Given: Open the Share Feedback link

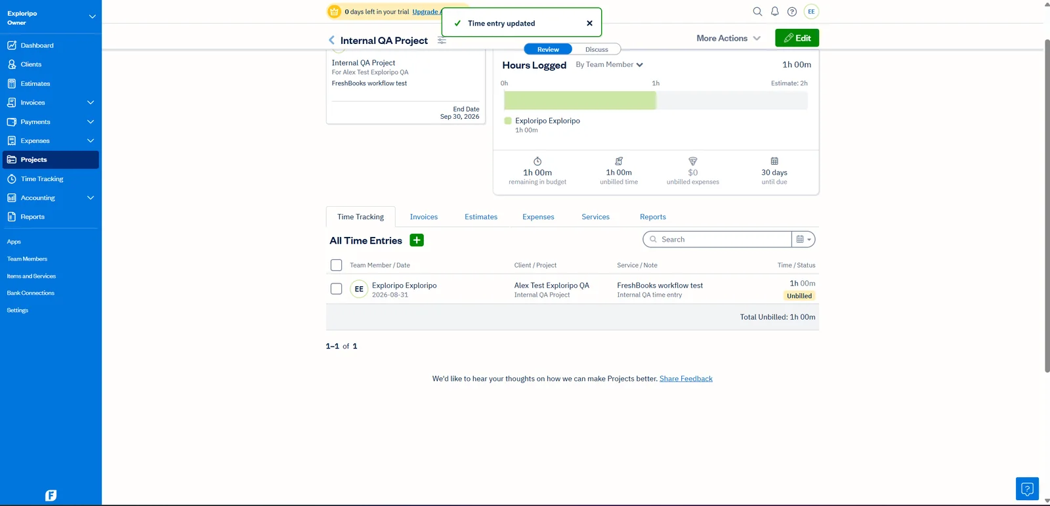Looking at the screenshot, I should pyautogui.click(x=686, y=379).
